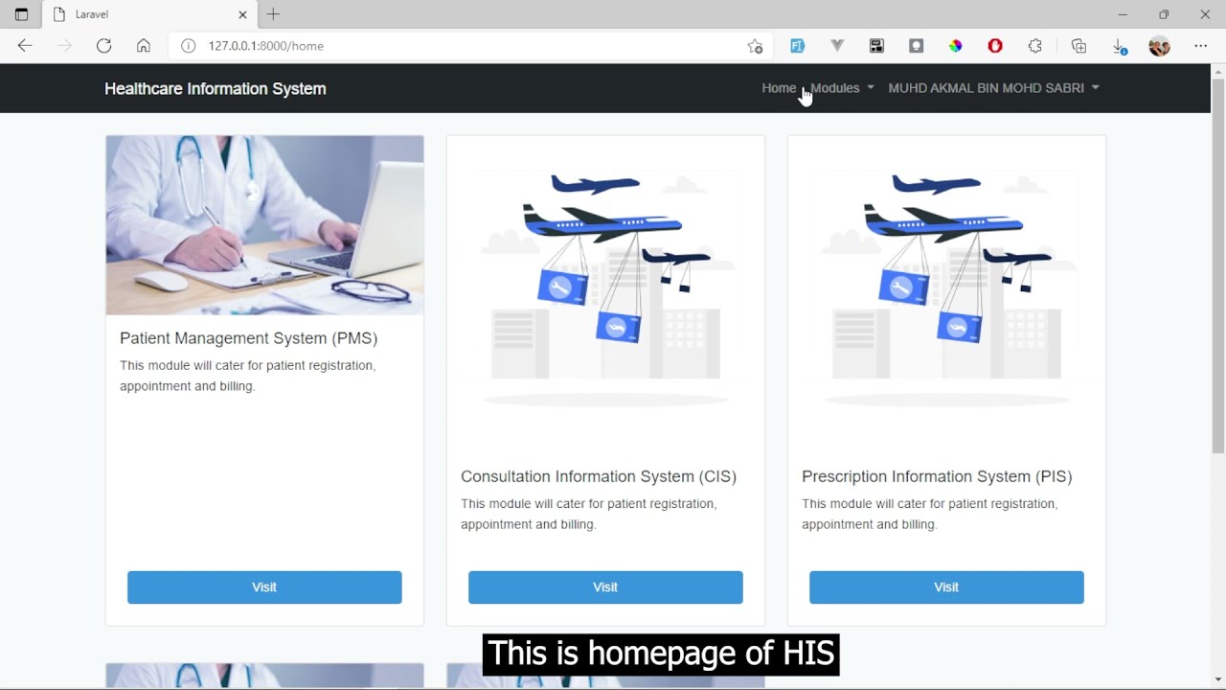Minimize the browser window

[1123, 14]
